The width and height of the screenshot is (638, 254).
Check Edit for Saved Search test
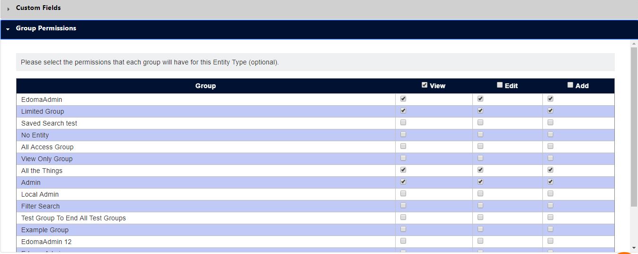tap(480, 123)
